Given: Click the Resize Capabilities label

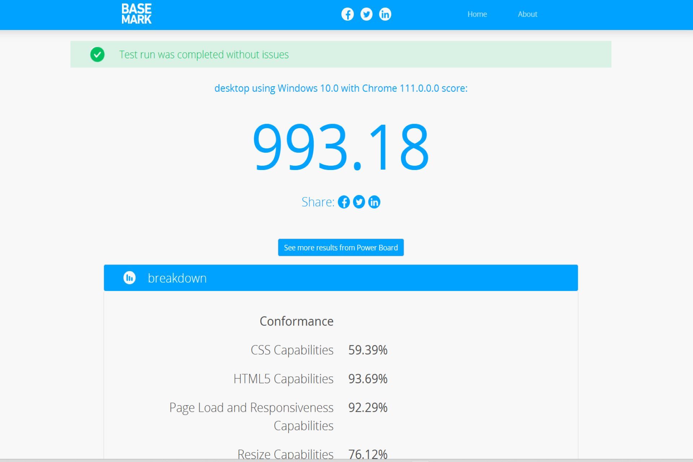Looking at the screenshot, I should pyautogui.click(x=286, y=454).
